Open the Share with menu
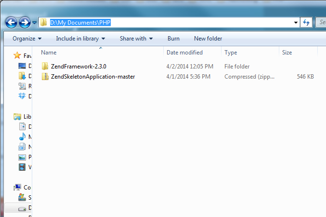This screenshot has height=217, width=326. pyautogui.click(x=136, y=39)
